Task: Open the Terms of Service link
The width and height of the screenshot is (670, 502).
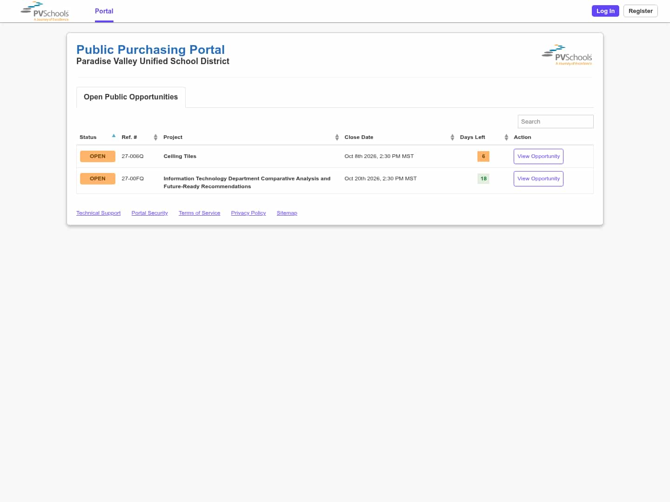Action: 200,213
